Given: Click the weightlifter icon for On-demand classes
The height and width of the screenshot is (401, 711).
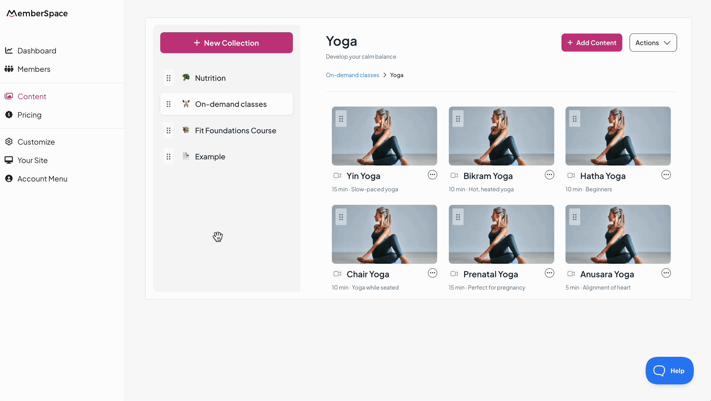Looking at the screenshot, I should coord(186,103).
